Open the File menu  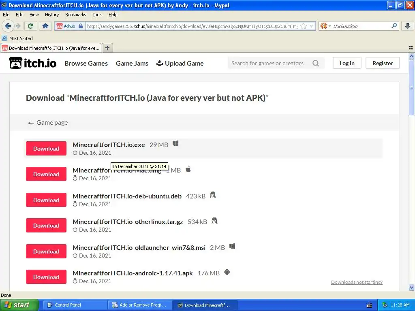pos(6,15)
